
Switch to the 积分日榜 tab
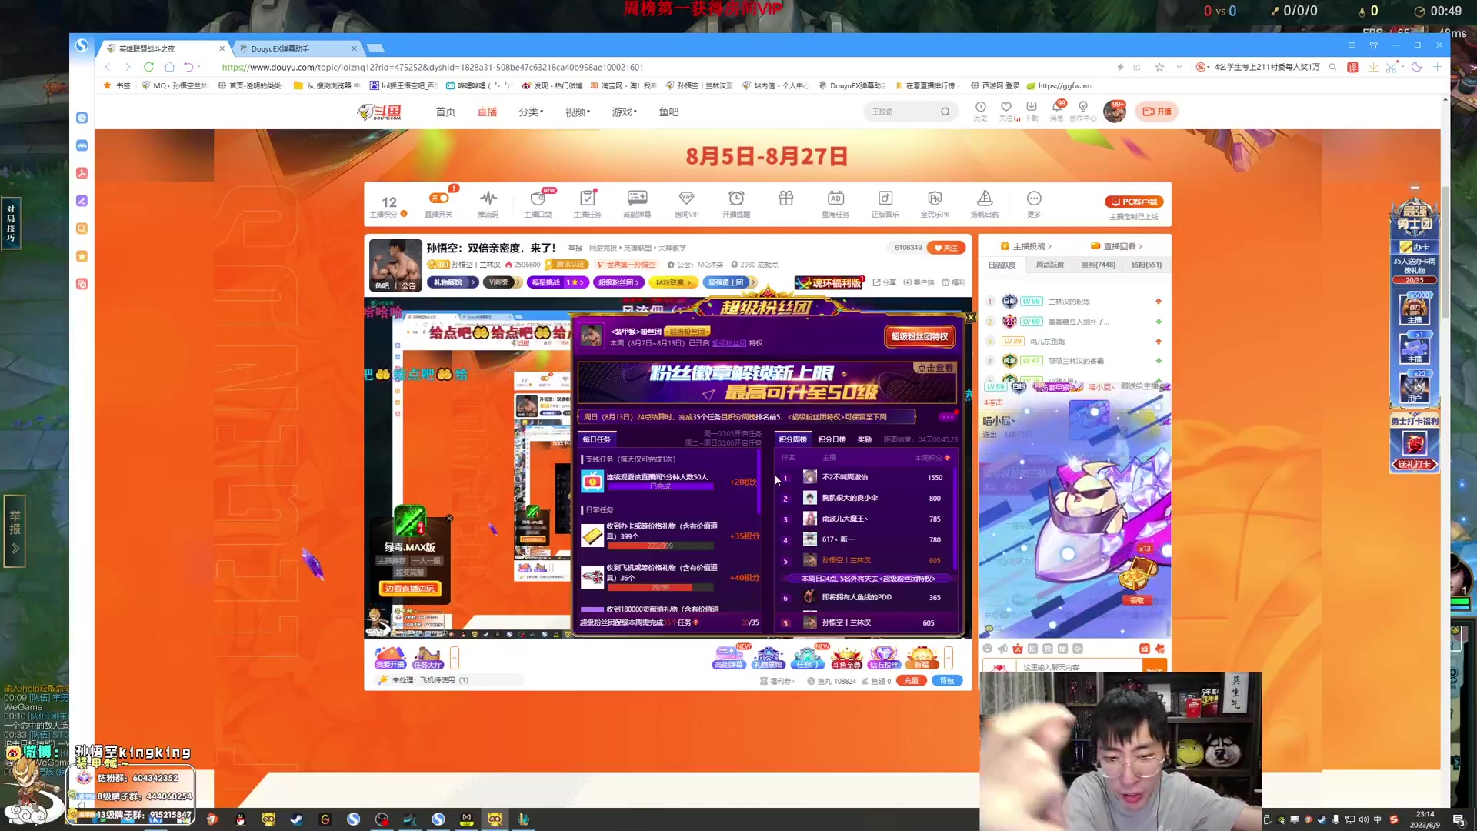(x=832, y=439)
